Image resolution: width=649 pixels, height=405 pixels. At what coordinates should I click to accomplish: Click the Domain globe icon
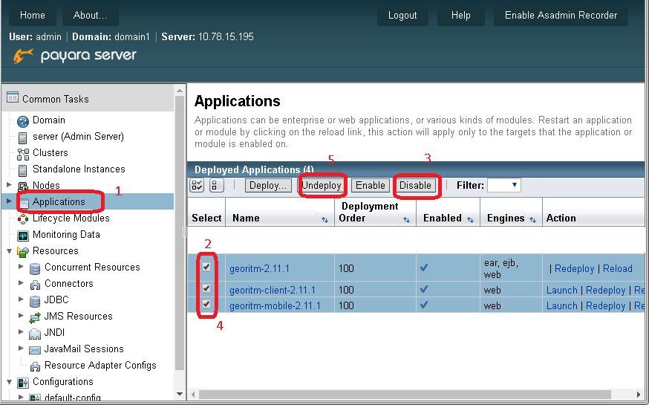click(23, 121)
